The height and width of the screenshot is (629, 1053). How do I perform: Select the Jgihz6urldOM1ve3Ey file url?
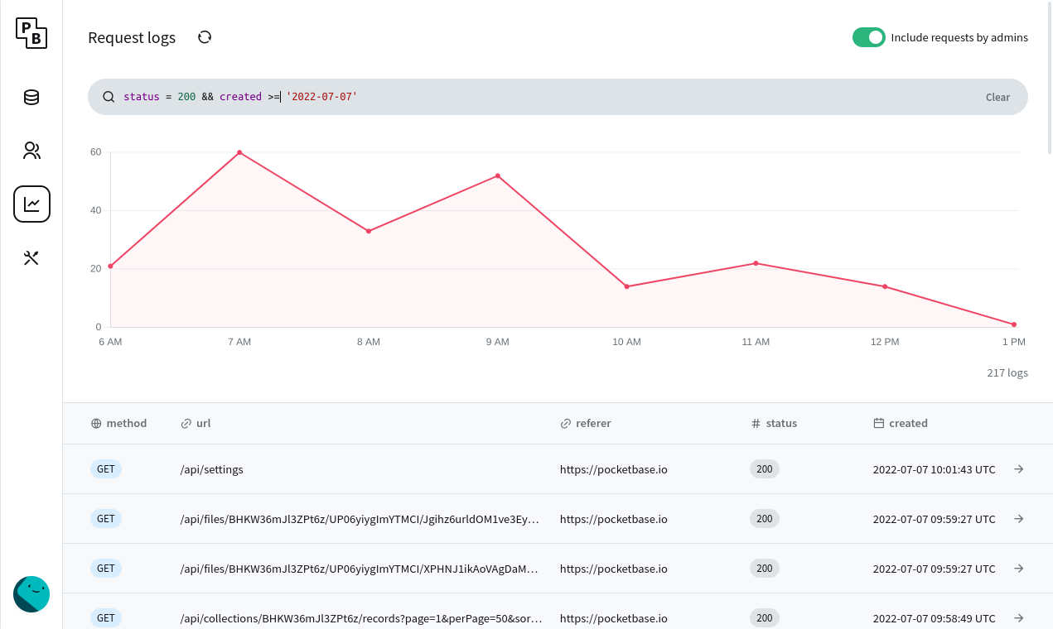(360, 519)
